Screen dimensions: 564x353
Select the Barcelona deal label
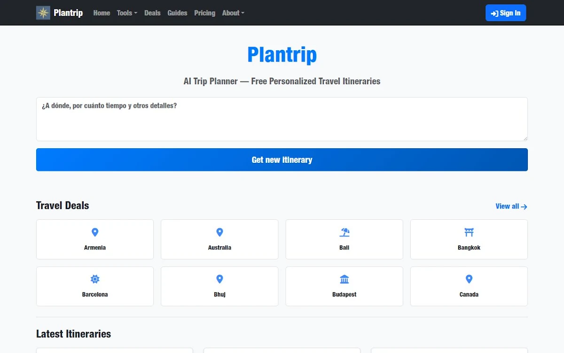click(95, 295)
